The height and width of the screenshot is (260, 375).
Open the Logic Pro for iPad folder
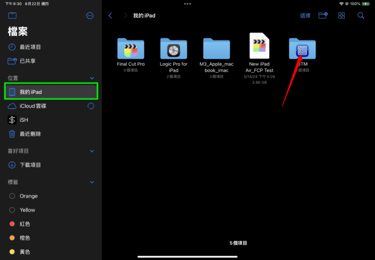coord(173,50)
